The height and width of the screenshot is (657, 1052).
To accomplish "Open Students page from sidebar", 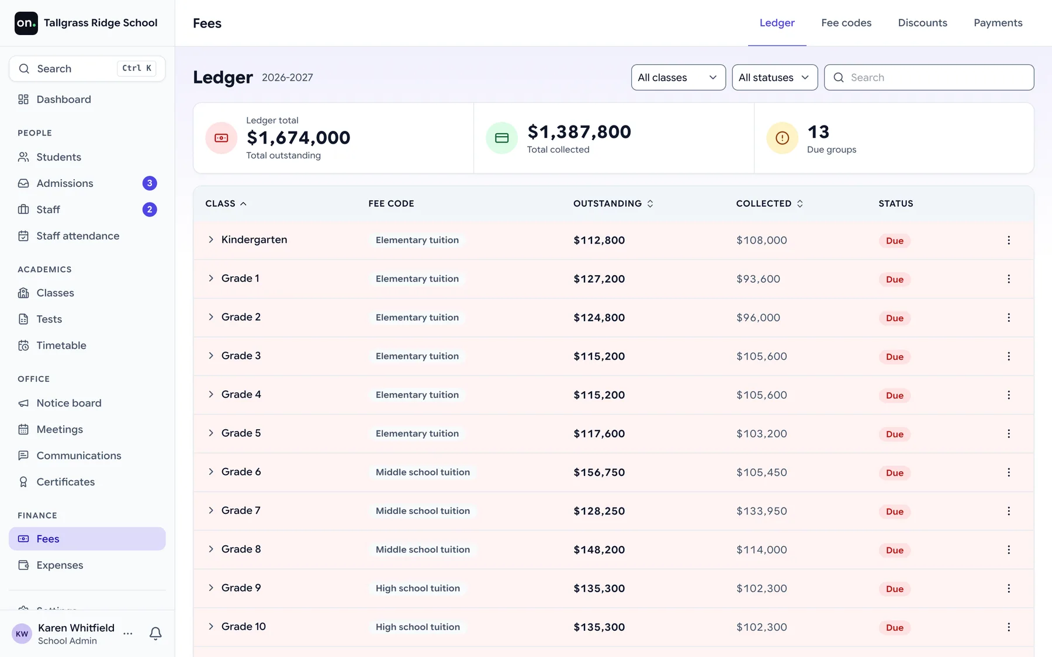I will pyautogui.click(x=87, y=157).
